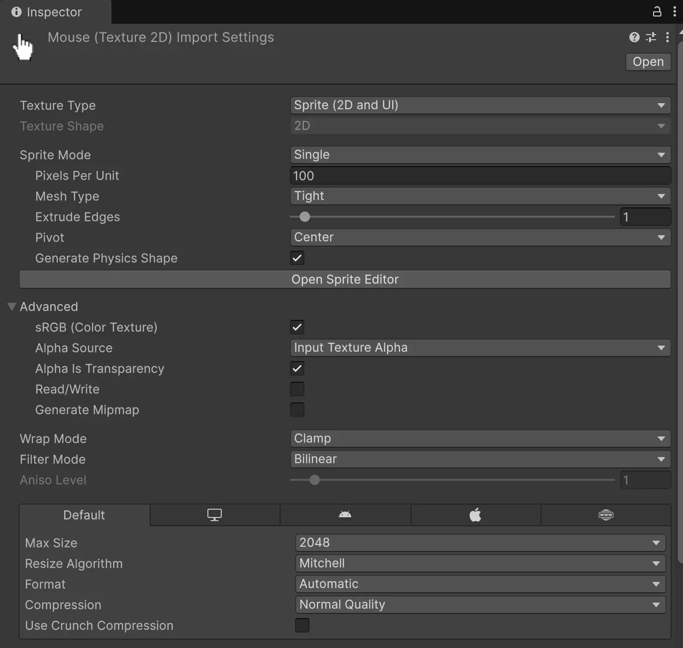Click the preset sliders icon in header
683x648 pixels.
tap(651, 37)
